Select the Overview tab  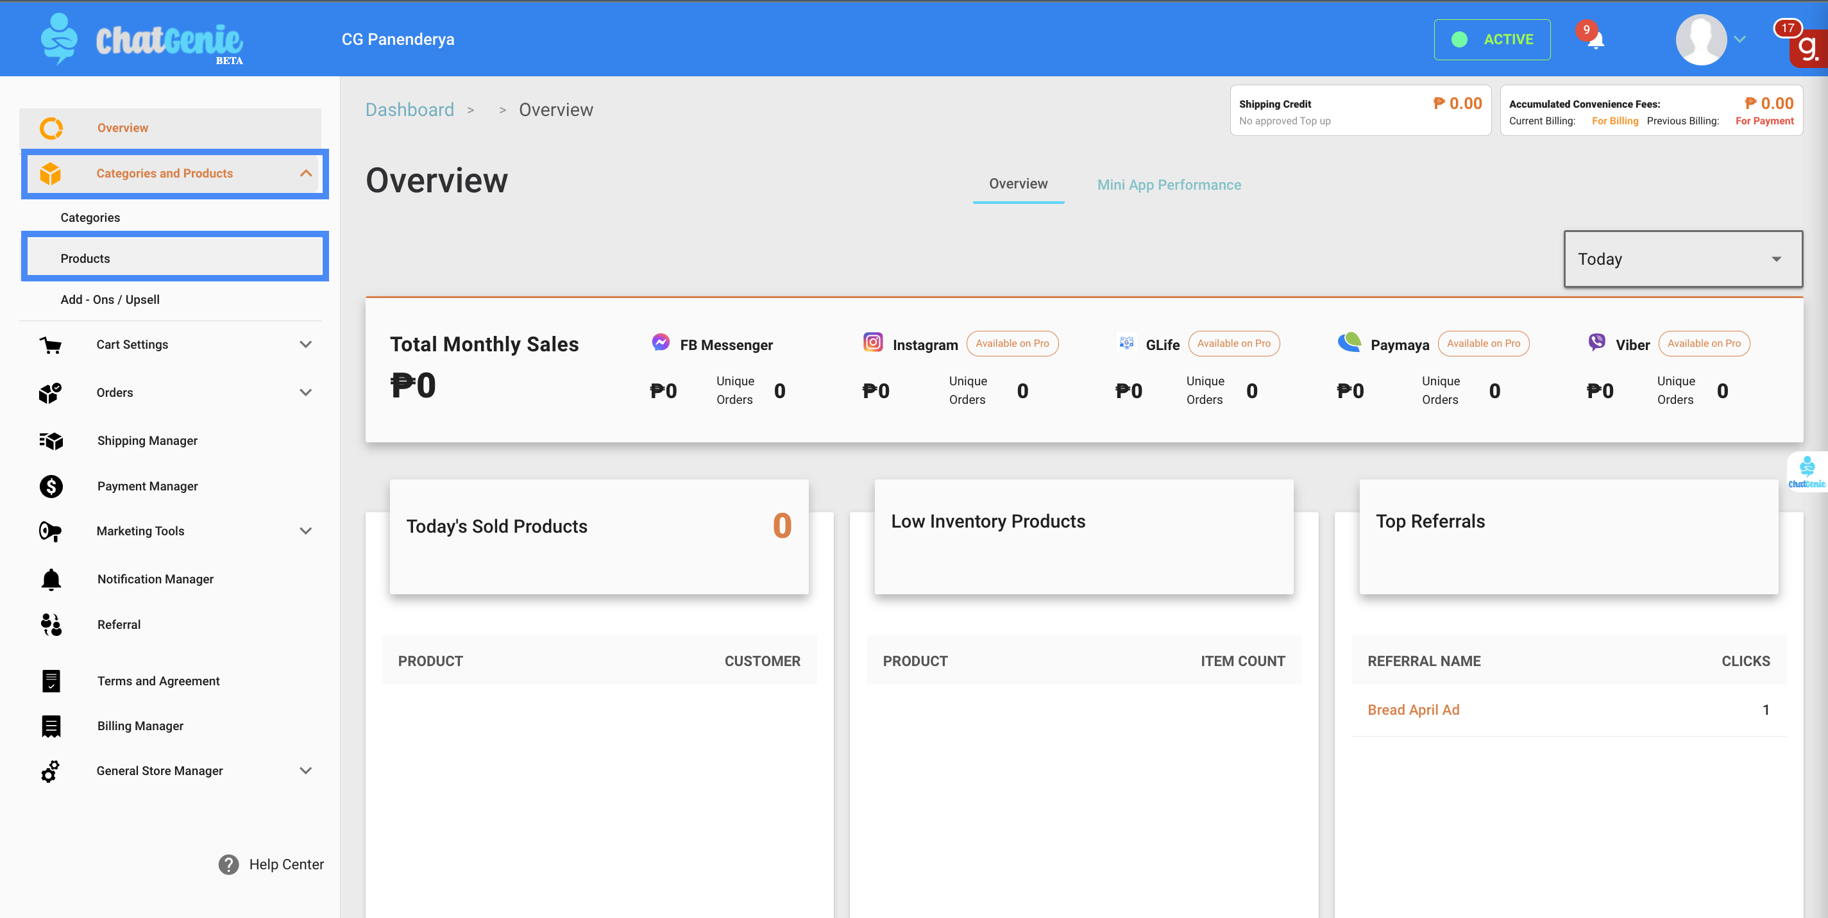1019,184
